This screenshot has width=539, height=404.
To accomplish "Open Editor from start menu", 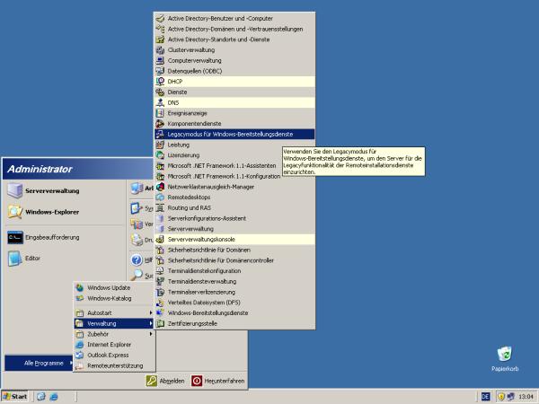I will pyautogui.click(x=65, y=259).
